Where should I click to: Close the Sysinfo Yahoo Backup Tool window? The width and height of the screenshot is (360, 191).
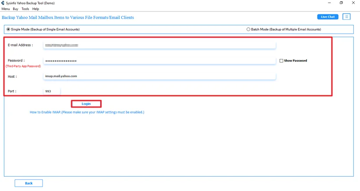(353, 3)
